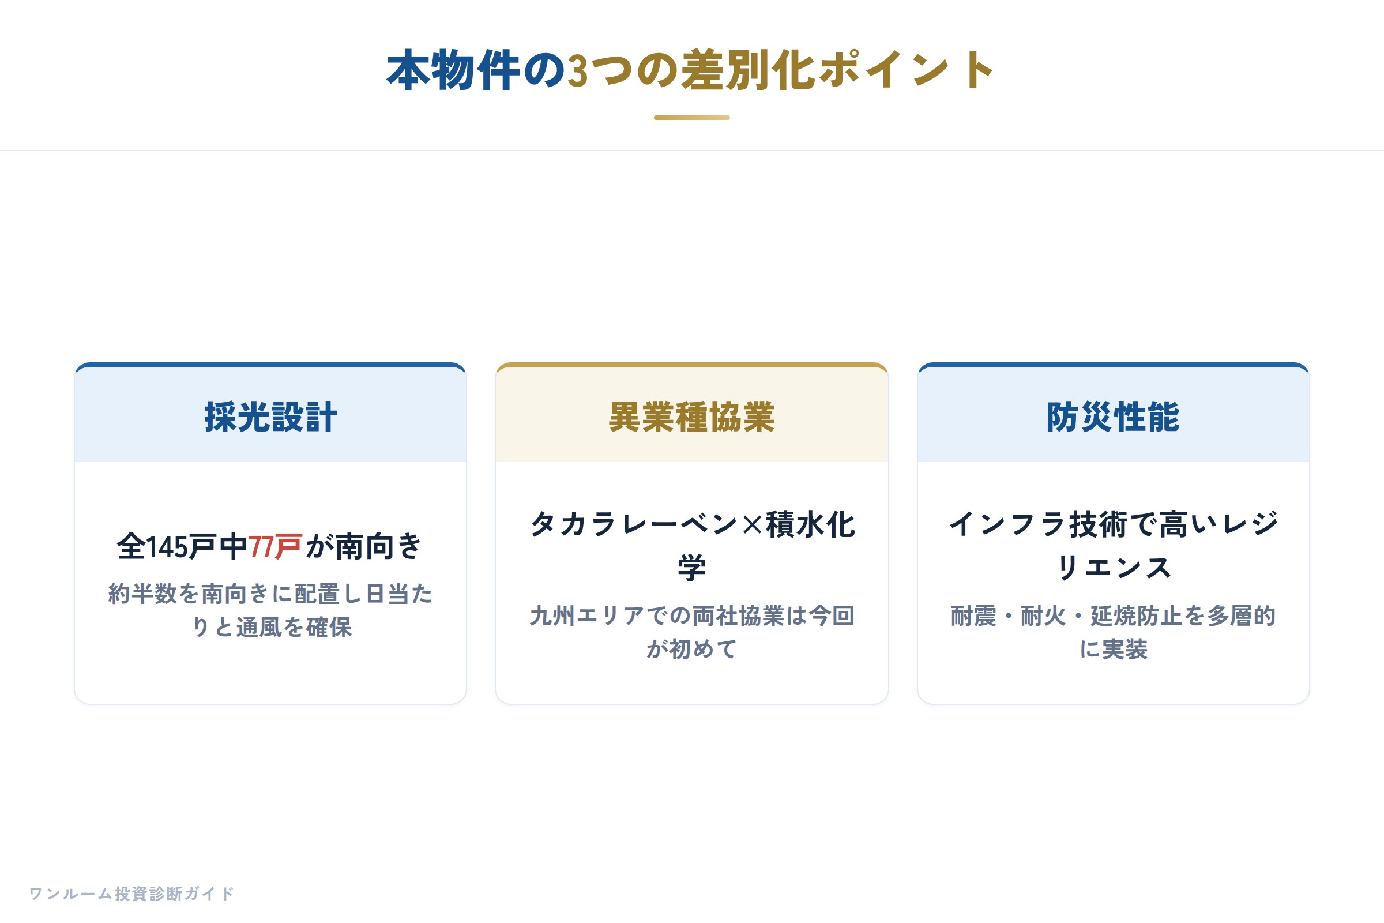Screen dimensions: 1384x923
Task: Click the 本物件の blue portion of title
Action: point(476,70)
